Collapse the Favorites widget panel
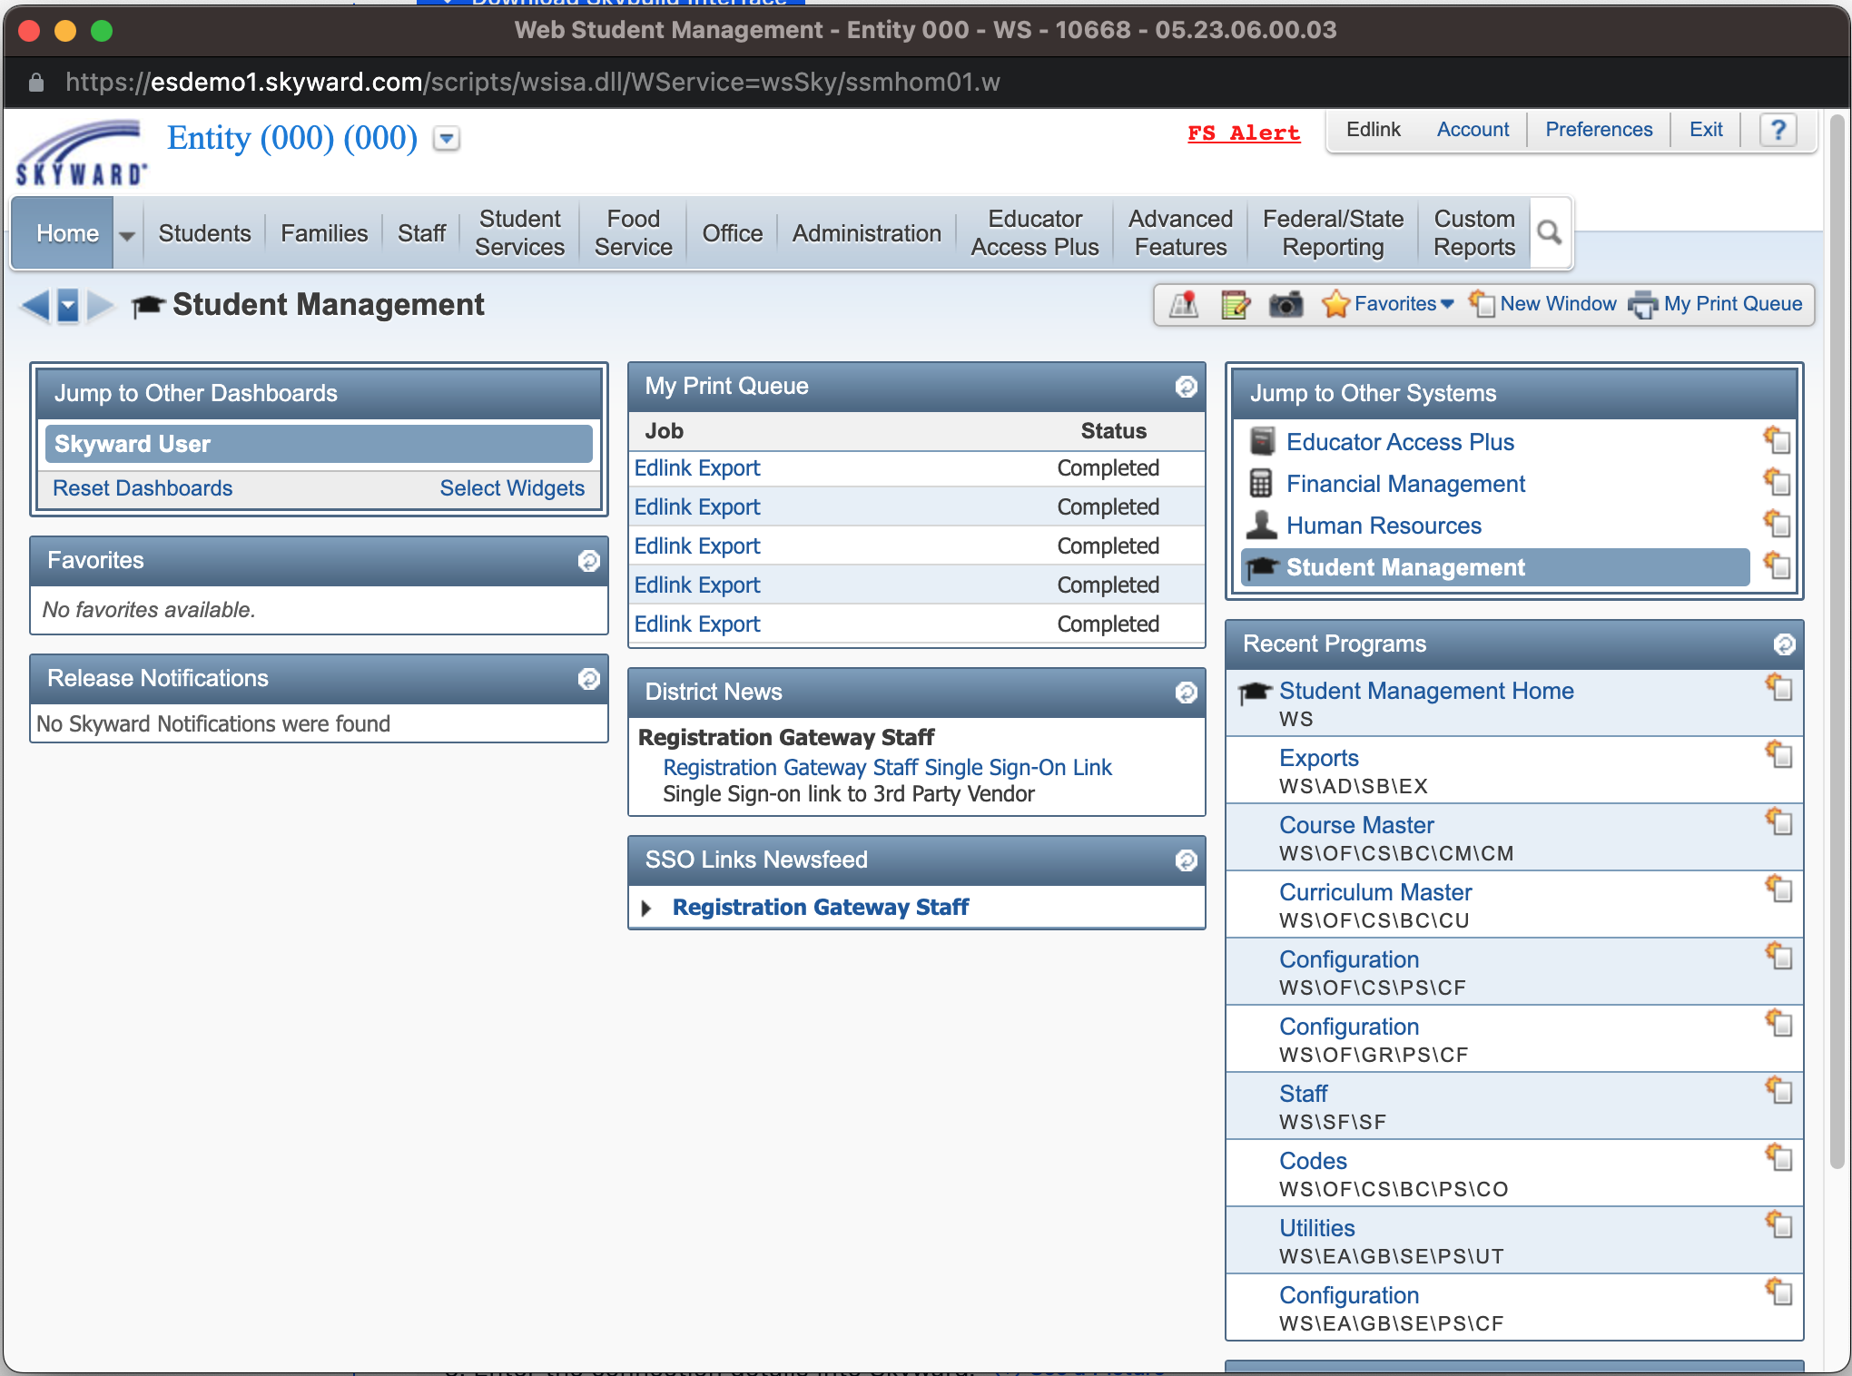The image size is (1852, 1376). pyautogui.click(x=588, y=561)
